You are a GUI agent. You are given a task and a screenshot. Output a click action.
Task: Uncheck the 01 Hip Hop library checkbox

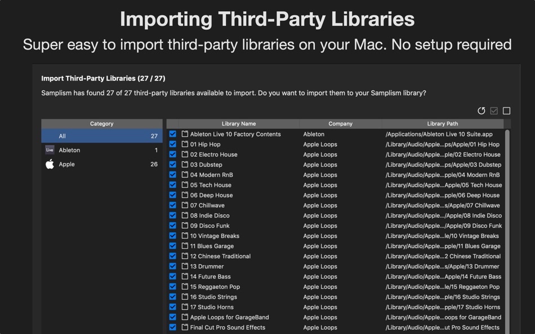click(x=173, y=144)
